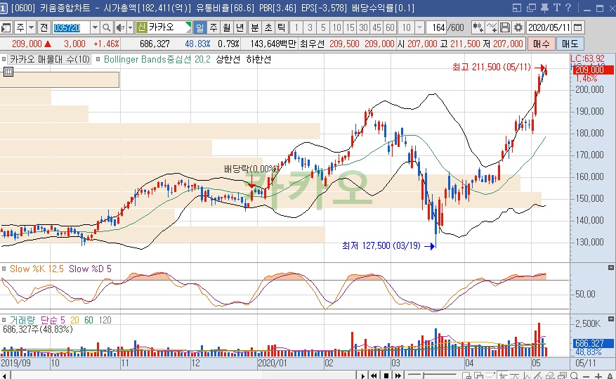Select interval 60 button
This screenshot has height=379, width=616.
tap(390, 27)
